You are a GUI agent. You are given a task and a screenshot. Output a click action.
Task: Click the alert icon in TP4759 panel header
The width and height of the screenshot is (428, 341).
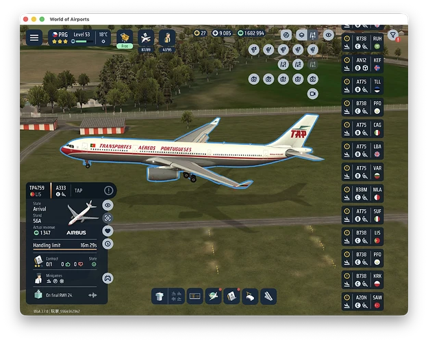click(108, 191)
